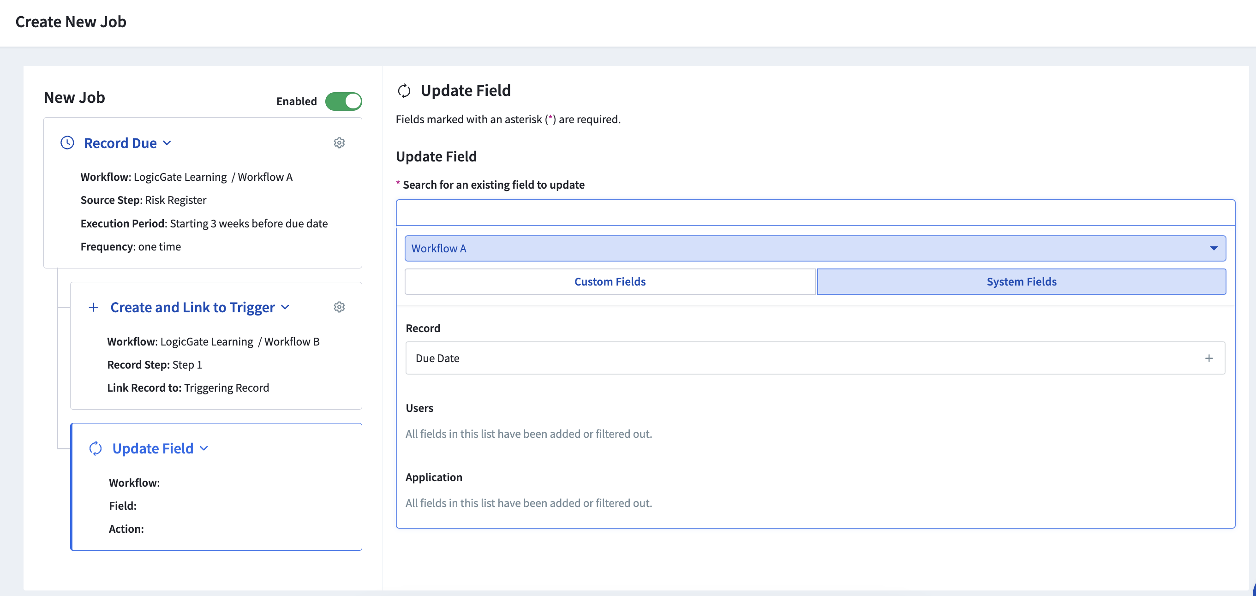Expand Create and Link to Trigger chevron
Image resolution: width=1256 pixels, height=596 pixels.
click(x=286, y=307)
